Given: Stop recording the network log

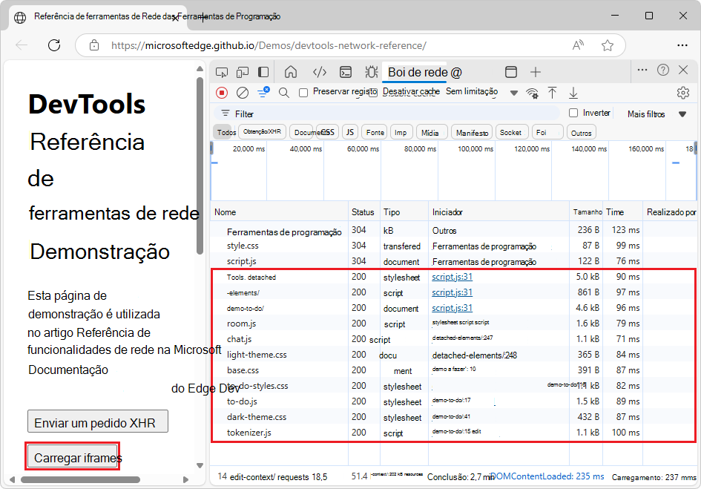Looking at the screenshot, I should coord(221,92).
